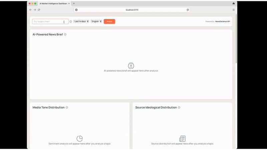Click info icon next to search field
Screen dimensions: 267x150
click(71, 21)
